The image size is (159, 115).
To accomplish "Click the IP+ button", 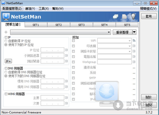I will point(8,61).
